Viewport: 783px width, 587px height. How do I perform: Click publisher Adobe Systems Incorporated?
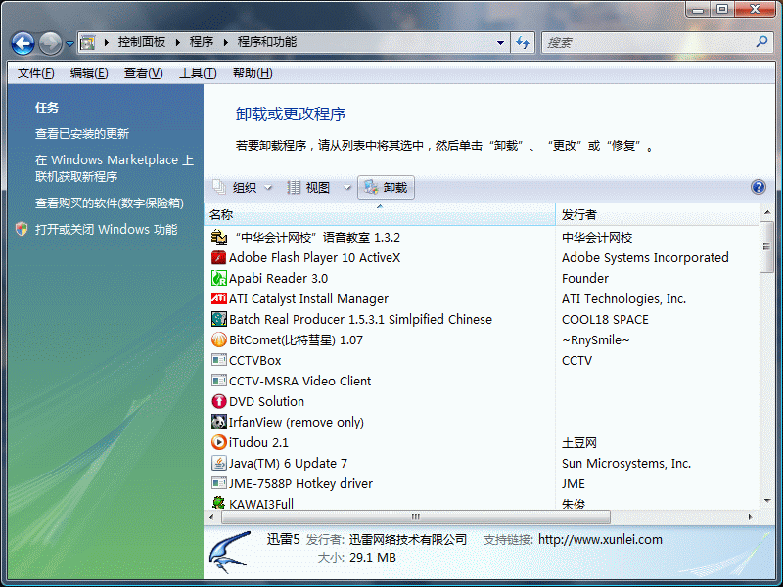click(x=645, y=257)
